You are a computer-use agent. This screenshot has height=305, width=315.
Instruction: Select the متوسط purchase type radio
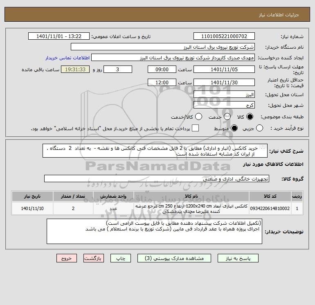tap(234, 128)
